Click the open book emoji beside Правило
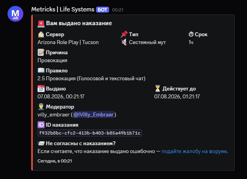This screenshot has height=179, width=247. 41,70
